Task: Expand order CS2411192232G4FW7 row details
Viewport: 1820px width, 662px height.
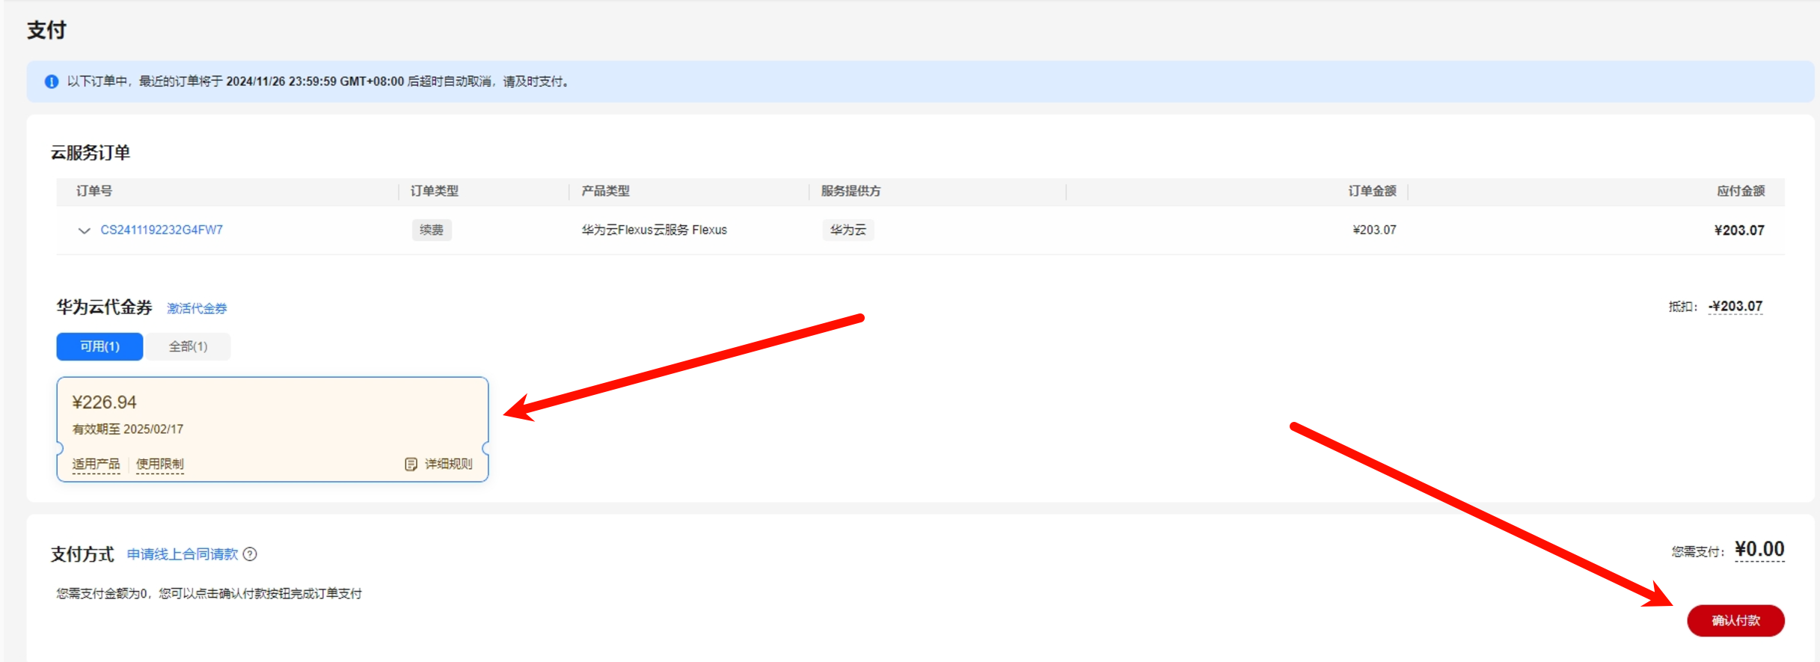Action: click(84, 230)
